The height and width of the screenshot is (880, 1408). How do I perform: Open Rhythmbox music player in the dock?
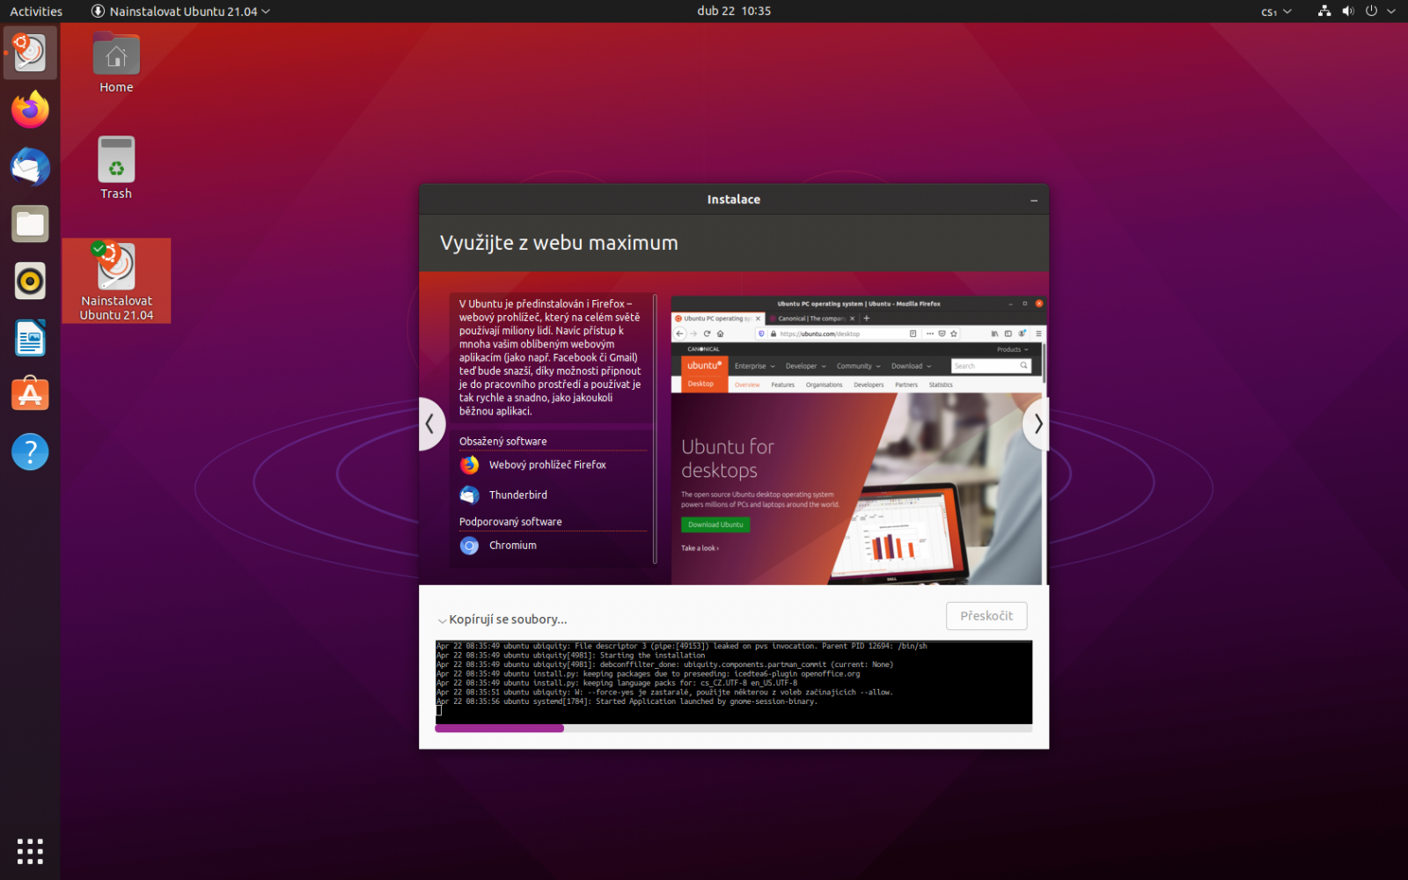pyautogui.click(x=30, y=281)
